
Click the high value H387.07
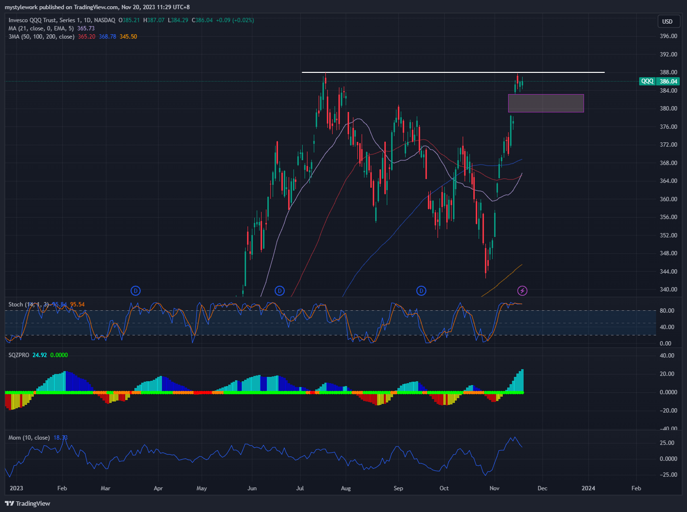click(154, 20)
